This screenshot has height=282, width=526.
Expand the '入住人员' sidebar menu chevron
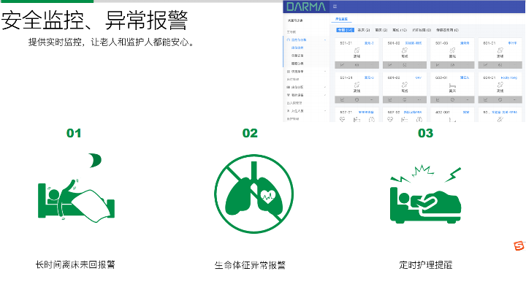coord(324,111)
